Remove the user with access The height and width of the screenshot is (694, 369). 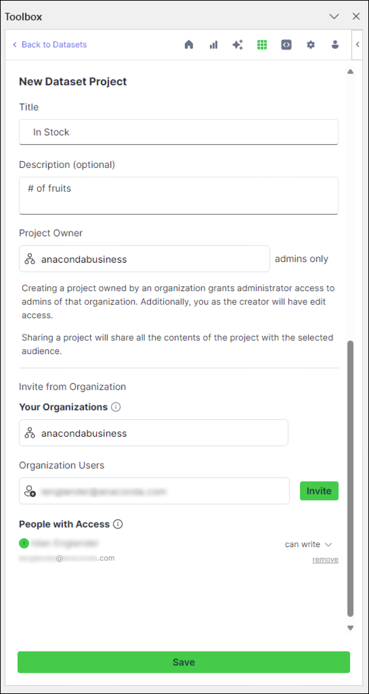[325, 560]
